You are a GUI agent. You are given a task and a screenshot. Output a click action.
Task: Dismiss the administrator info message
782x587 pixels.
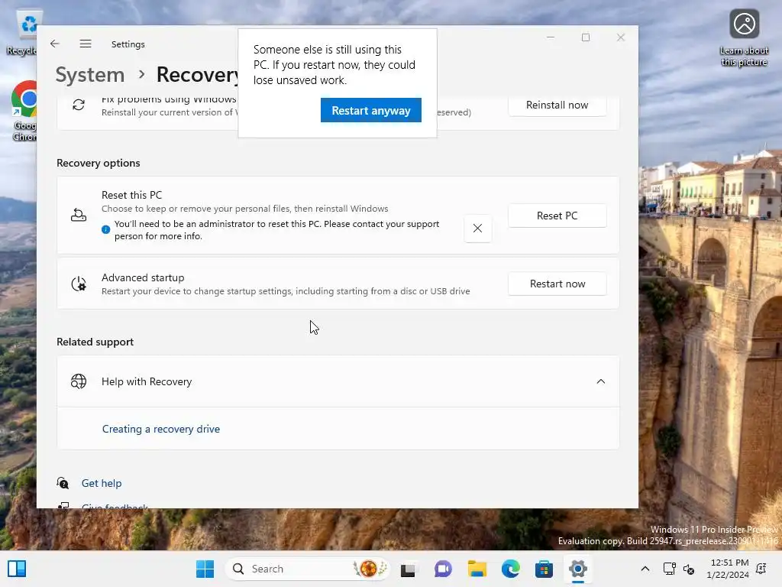pyautogui.click(x=477, y=228)
